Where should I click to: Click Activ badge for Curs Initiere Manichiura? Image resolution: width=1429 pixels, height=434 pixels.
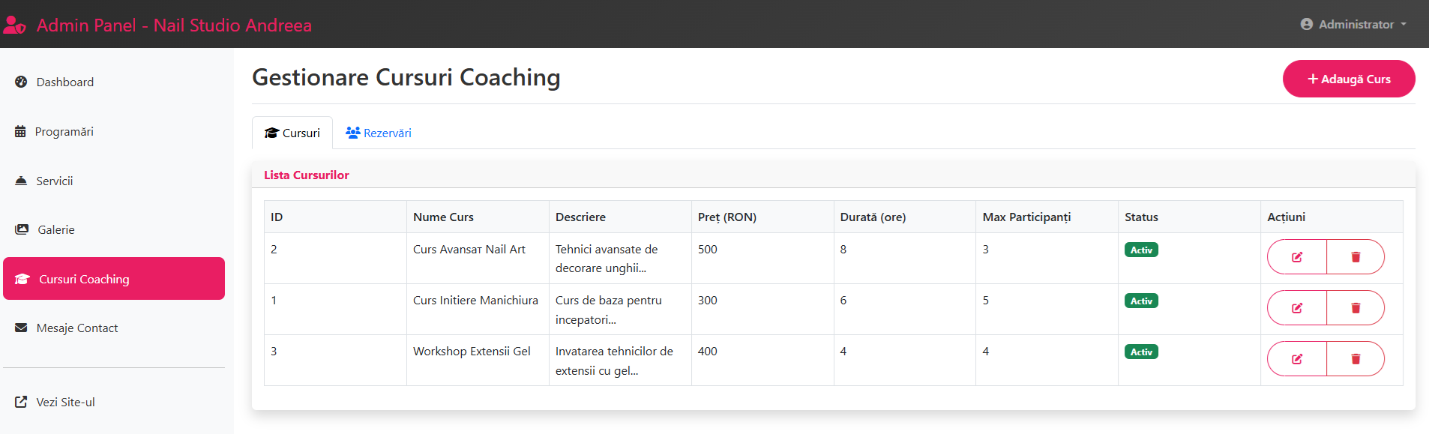pos(1141,301)
